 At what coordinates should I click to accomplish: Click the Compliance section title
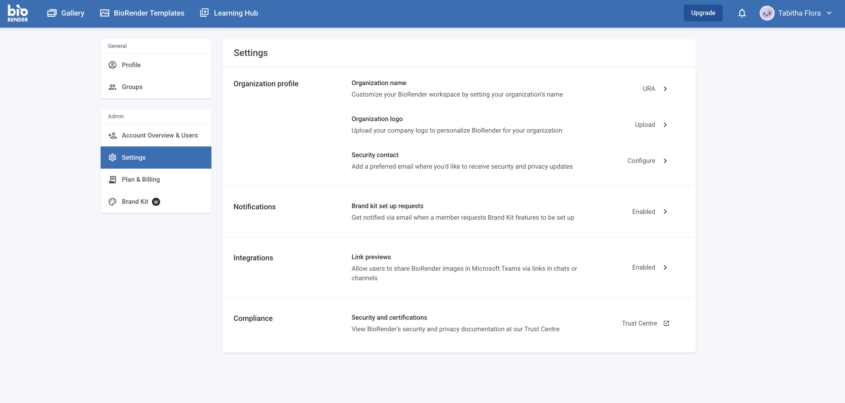(253, 319)
